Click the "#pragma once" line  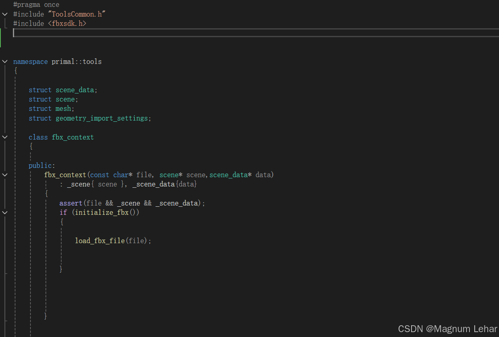[x=36, y=5]
